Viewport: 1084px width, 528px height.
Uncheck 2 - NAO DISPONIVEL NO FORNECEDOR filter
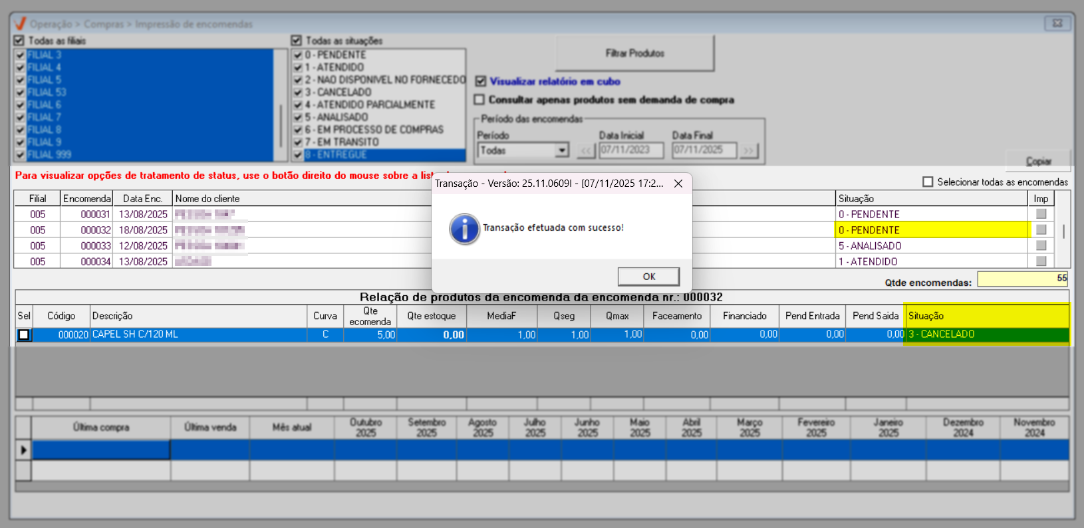coord(298,80)
